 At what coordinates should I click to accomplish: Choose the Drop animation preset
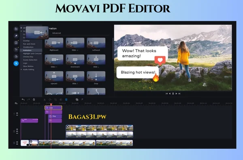[96, 77]
